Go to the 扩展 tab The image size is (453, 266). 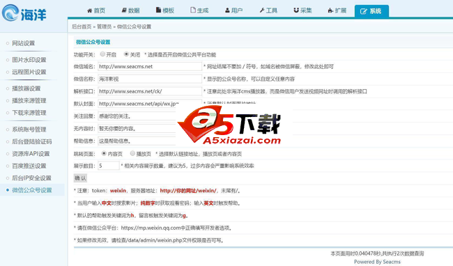click(x=337, y=10)
